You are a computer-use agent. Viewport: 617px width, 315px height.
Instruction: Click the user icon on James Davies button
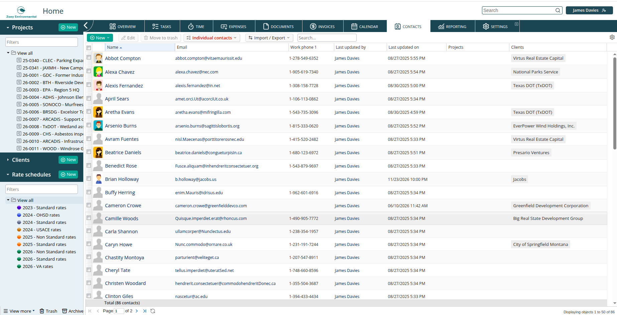(604, 10)
